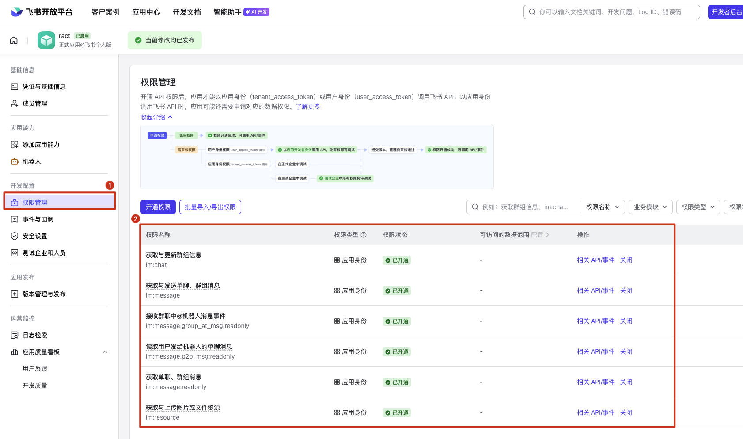Click the Feishu Open Platform logo
The height and width of the screenshot is (439, 743).
42,12
